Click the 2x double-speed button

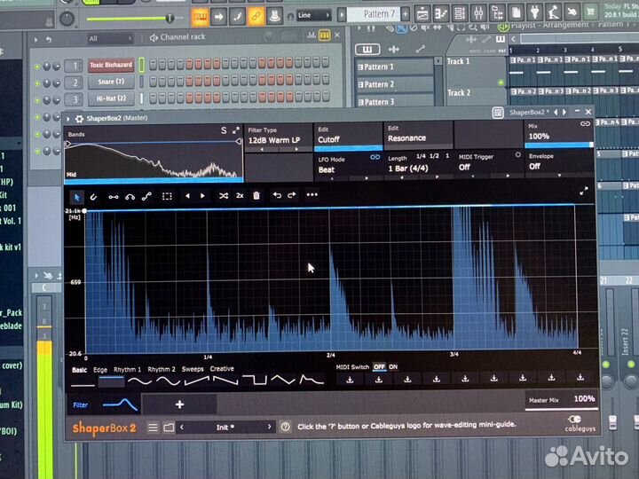pyautogui.click(x=240, y=195)
